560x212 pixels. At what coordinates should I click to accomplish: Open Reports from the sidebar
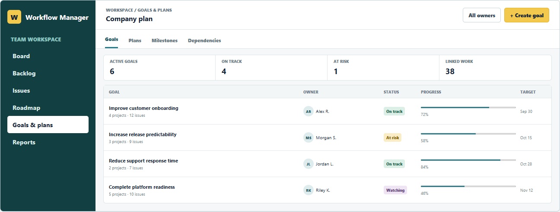[48, 142]
